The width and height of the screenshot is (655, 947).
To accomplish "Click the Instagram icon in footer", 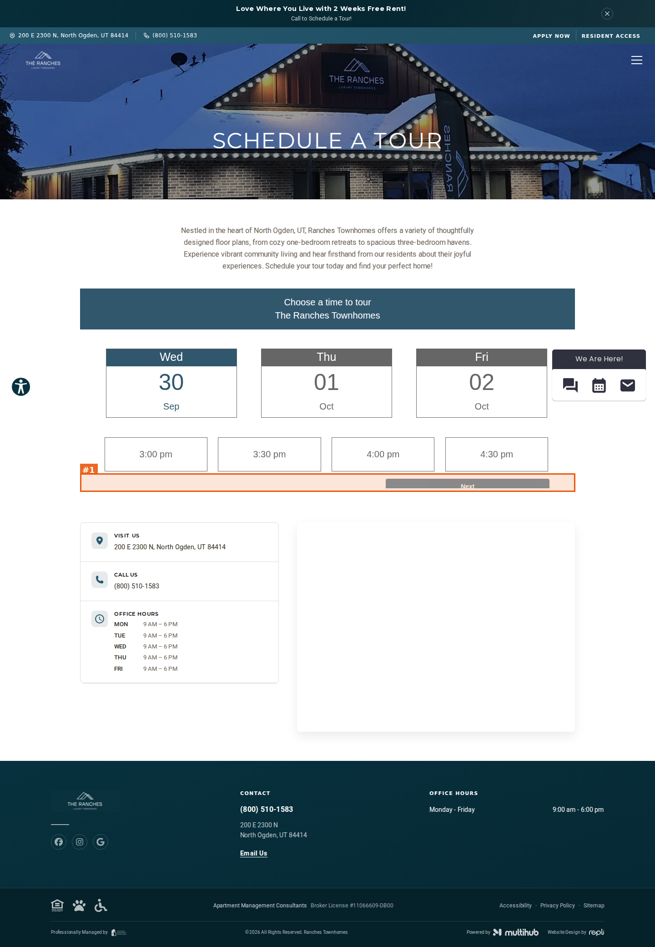I will (x=80, y=842).
